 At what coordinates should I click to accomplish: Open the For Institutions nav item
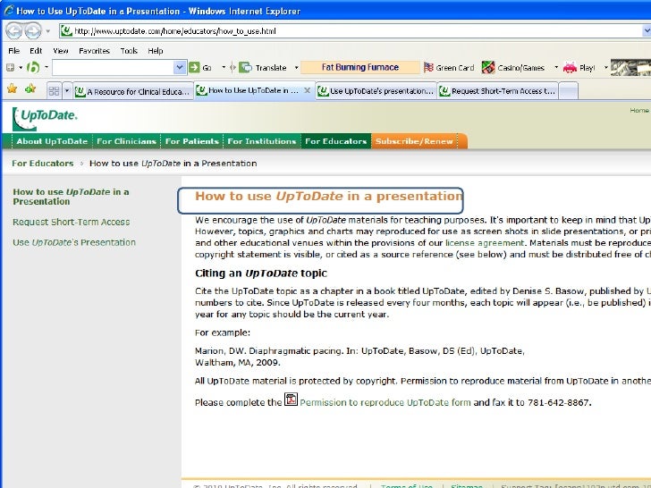(x=261, y=141)
